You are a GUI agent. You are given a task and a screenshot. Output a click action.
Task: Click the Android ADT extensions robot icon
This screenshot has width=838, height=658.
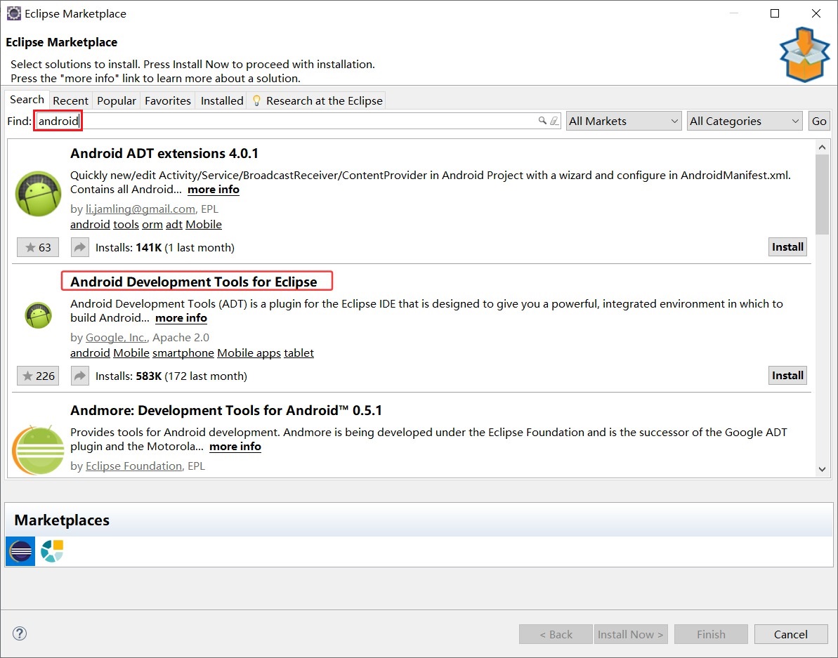(x=38, y=193)
